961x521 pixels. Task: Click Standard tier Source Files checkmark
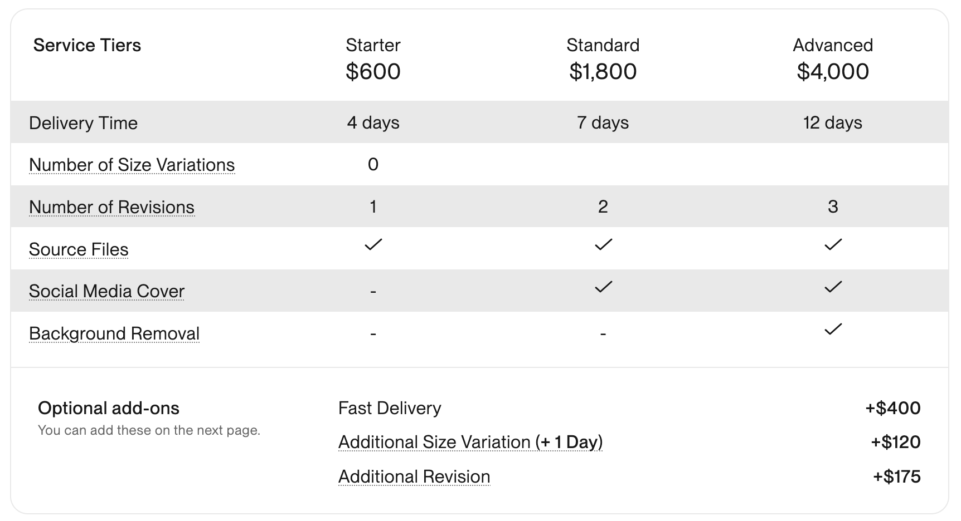pos(603,244)
